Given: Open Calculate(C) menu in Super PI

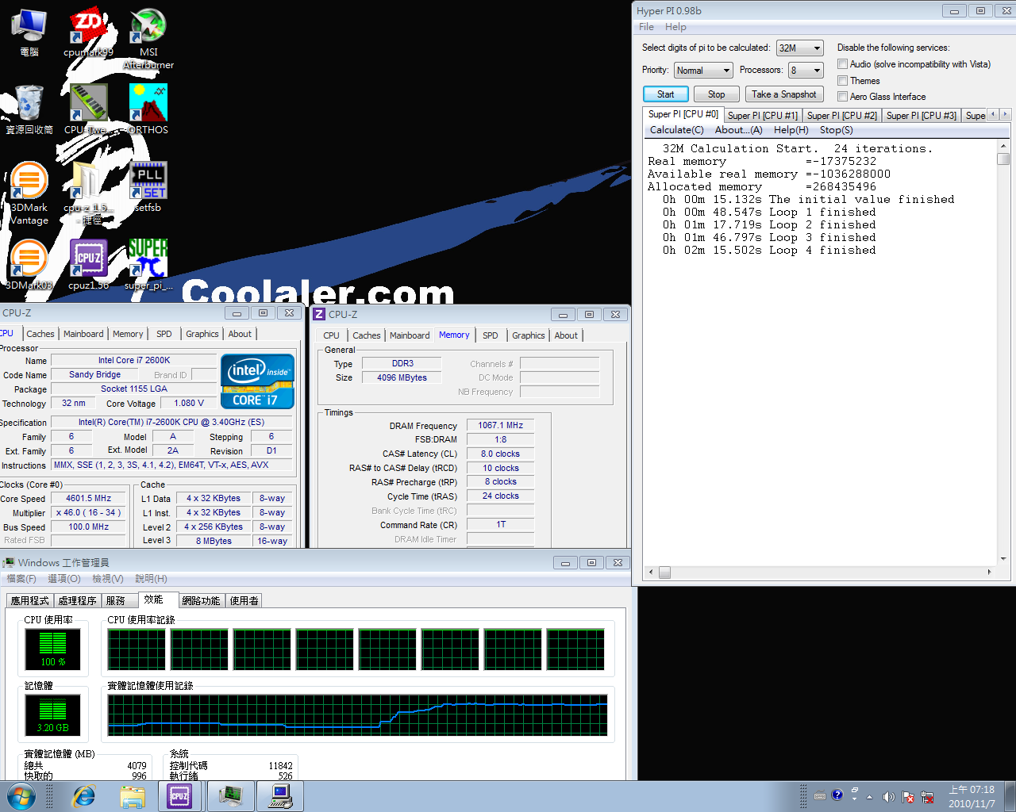Looking at the screenshot, I should tap(676, 130).
